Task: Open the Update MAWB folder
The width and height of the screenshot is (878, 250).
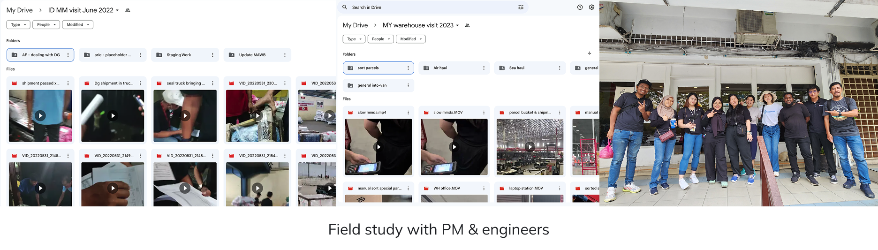Action: pos(257,55)
